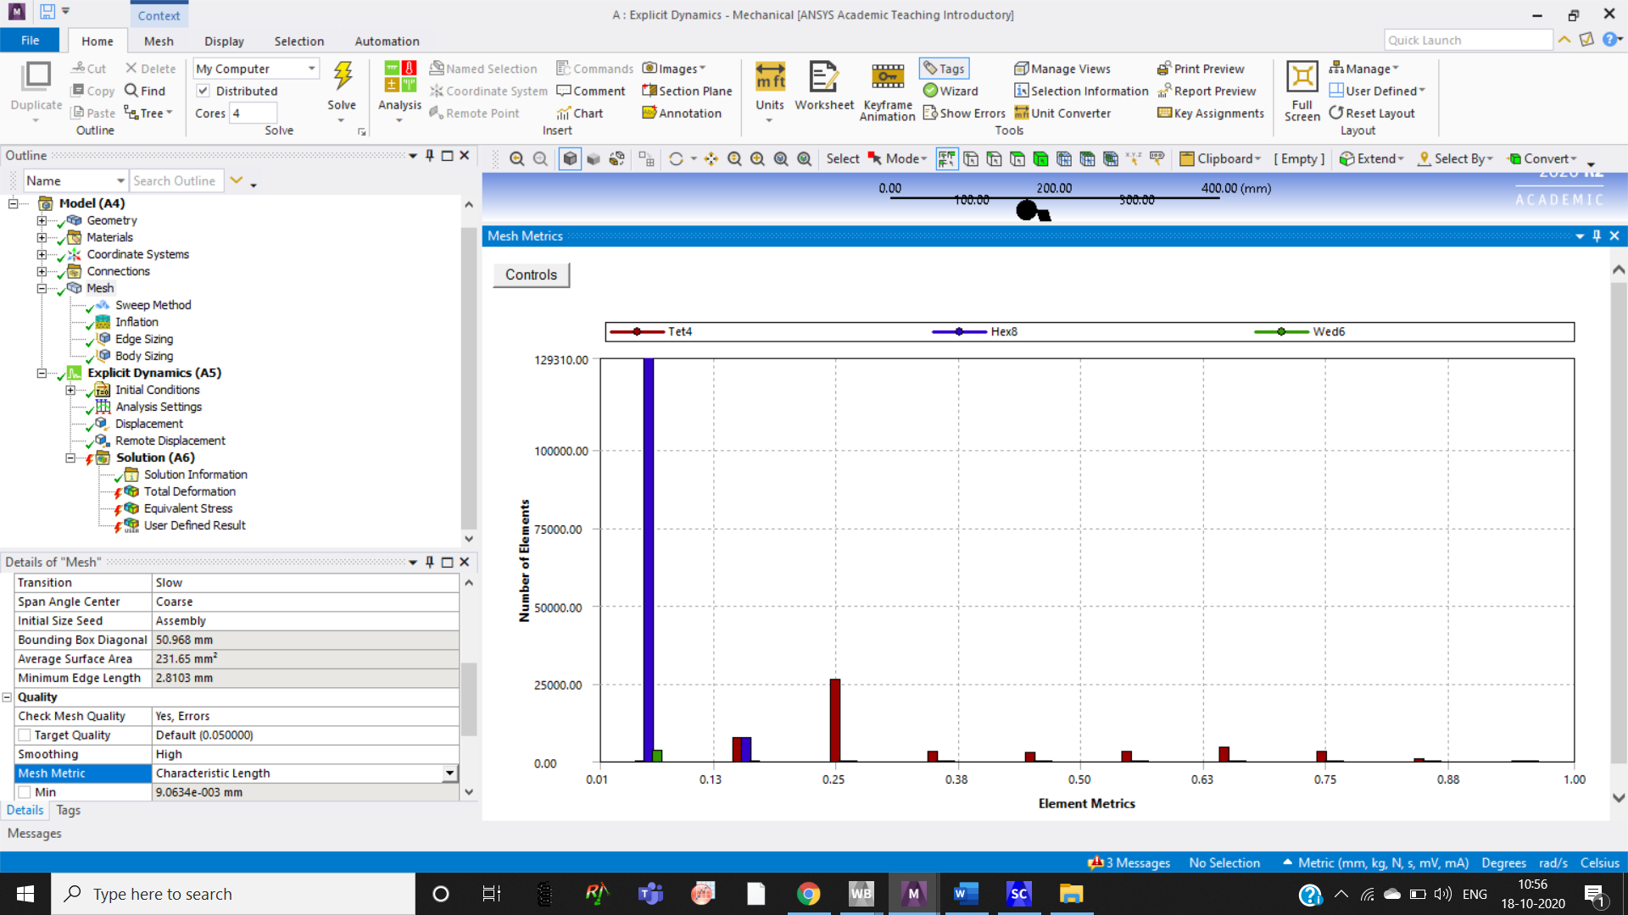Select Equivalent Stress in the outline
The width and height of the screenshot is (1628, 915).
187,508
